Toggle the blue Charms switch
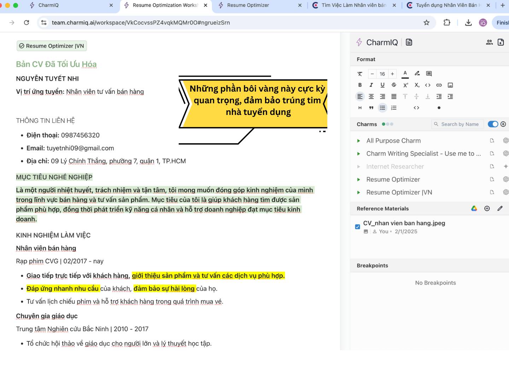Screen dimensions: 509x382 [x=493, y=124]
